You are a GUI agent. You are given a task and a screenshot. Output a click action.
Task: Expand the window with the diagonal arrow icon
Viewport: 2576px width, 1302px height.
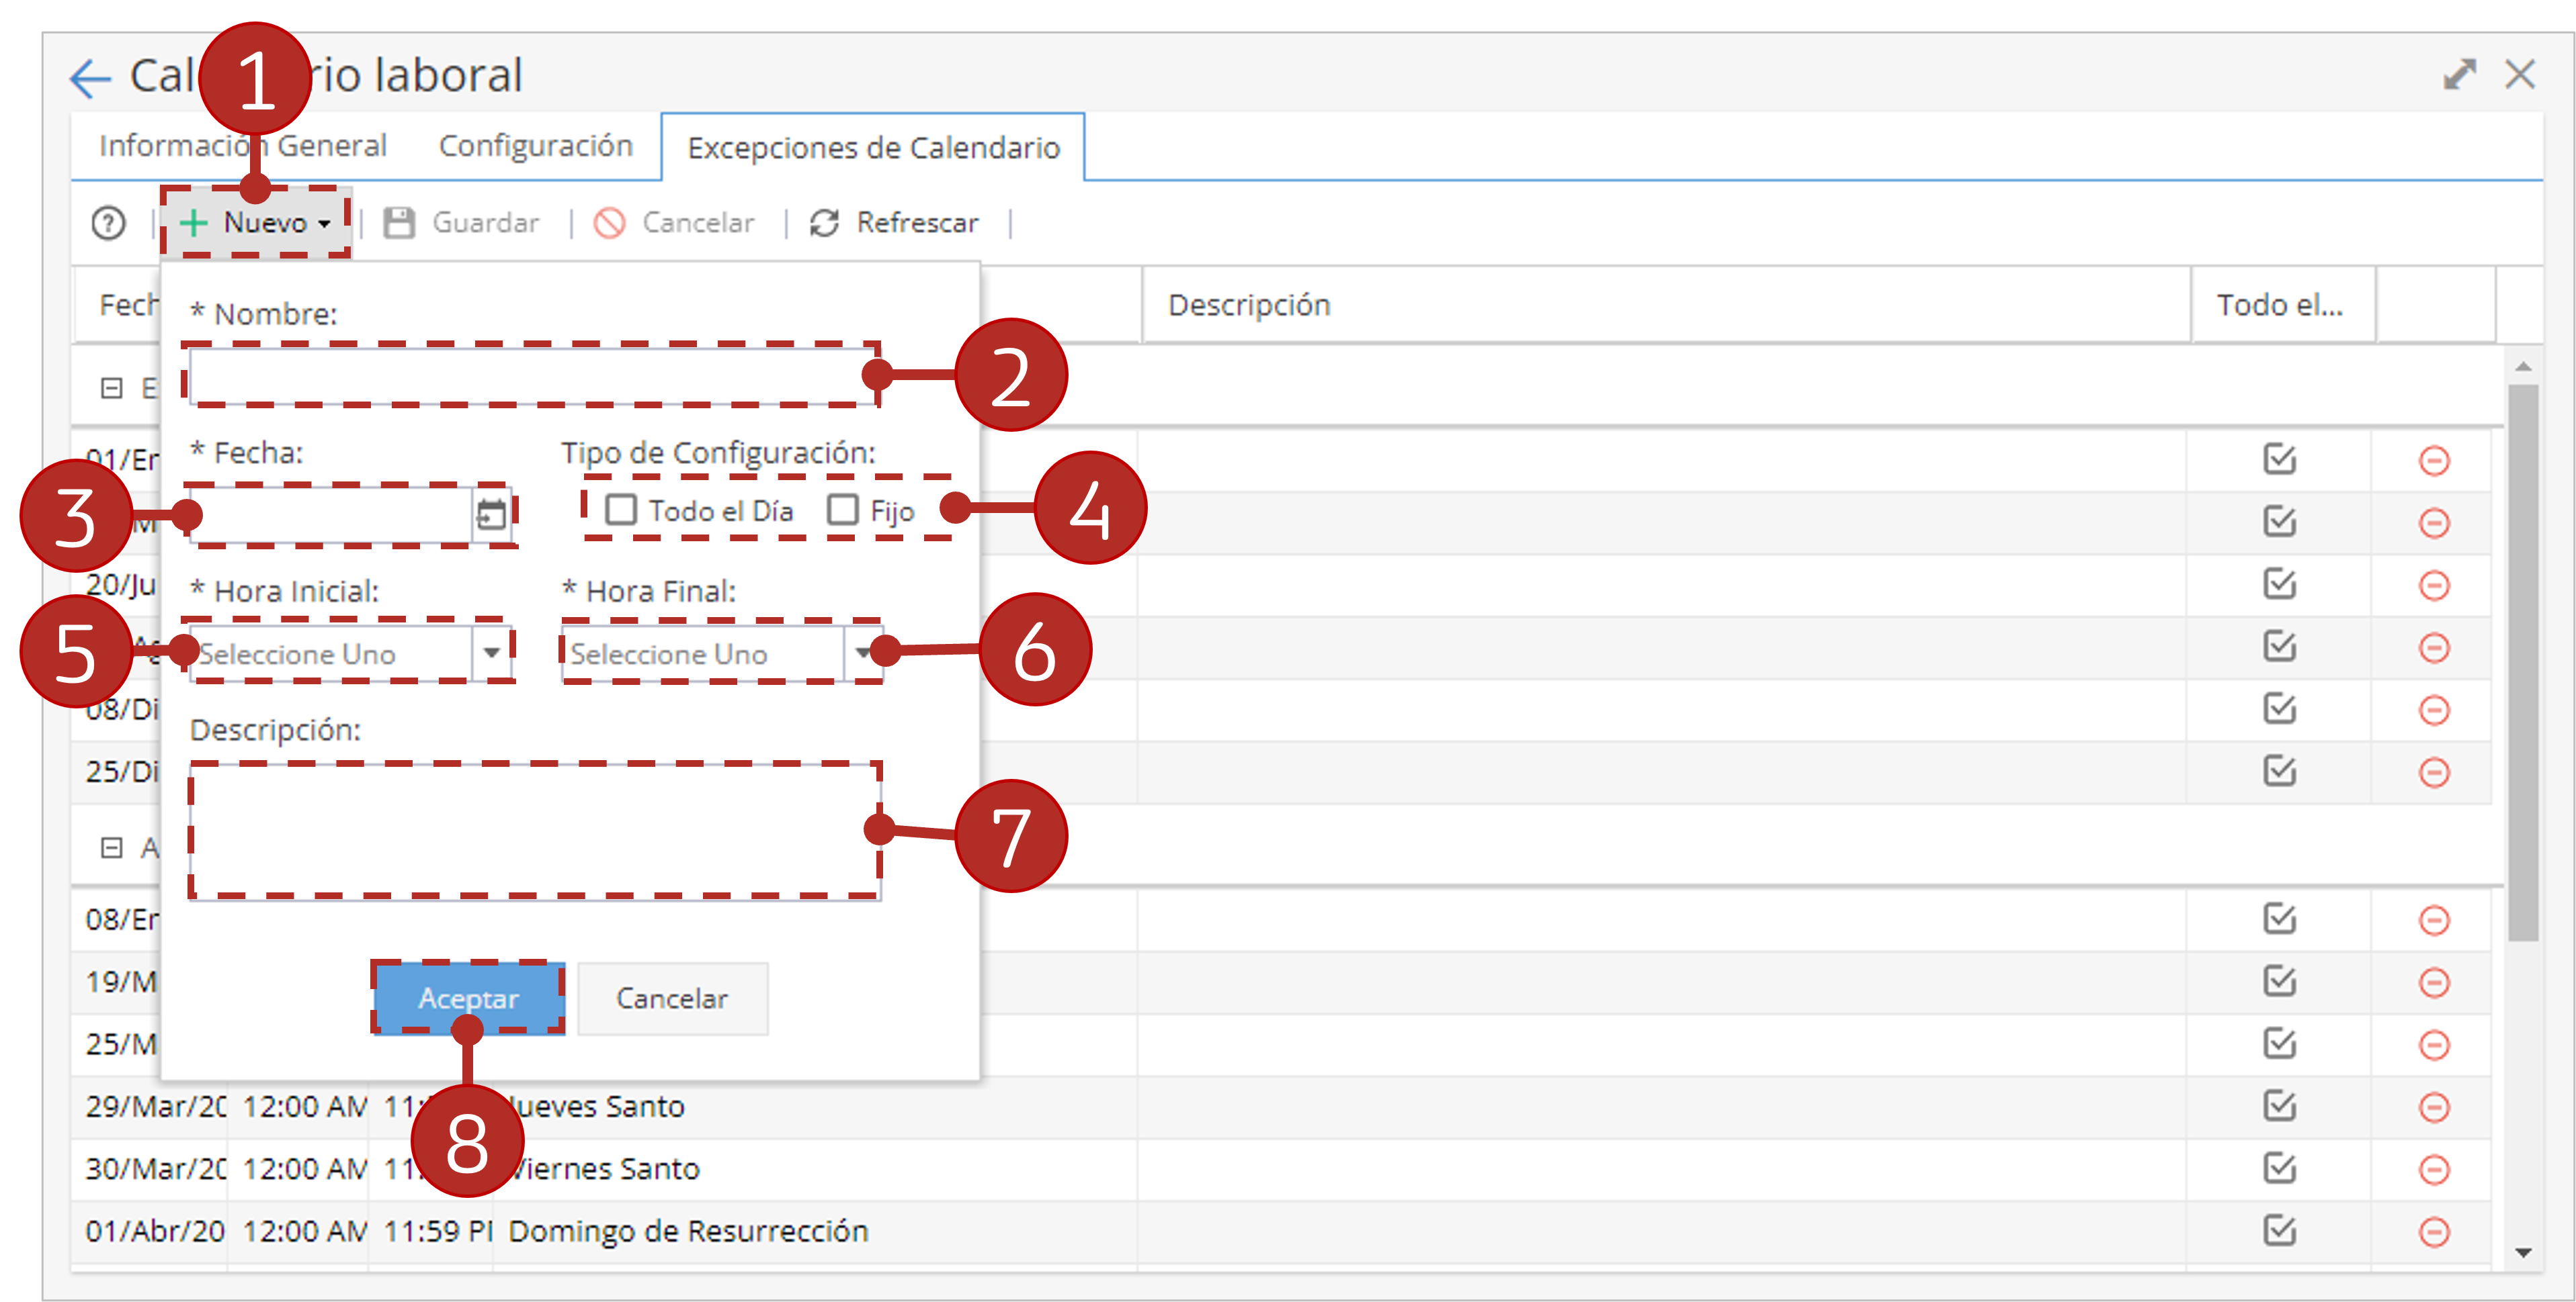click(2460, 74)
